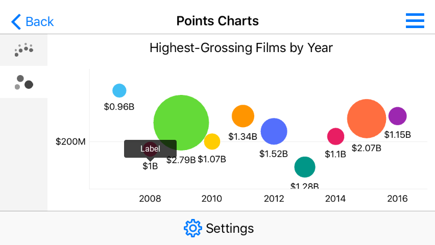This screenshot has height=245, width=435.
Task: Select the light blue $0.96B bubble
Action: (x=119, y=91)
